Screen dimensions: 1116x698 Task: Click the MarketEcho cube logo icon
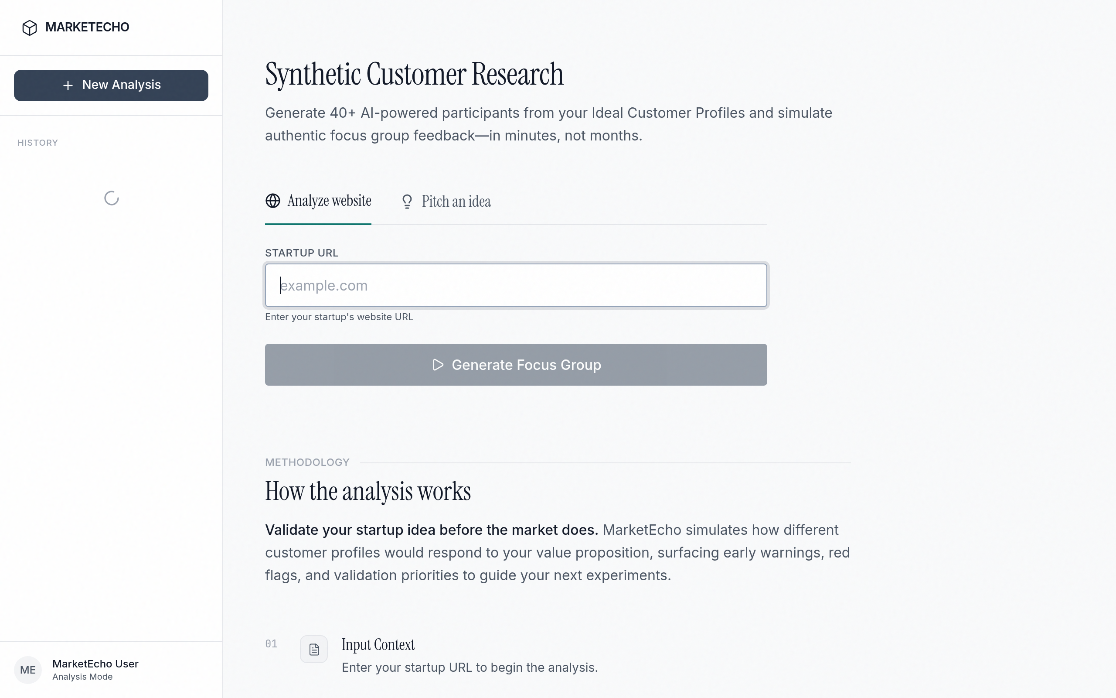[x=30, y=27]
